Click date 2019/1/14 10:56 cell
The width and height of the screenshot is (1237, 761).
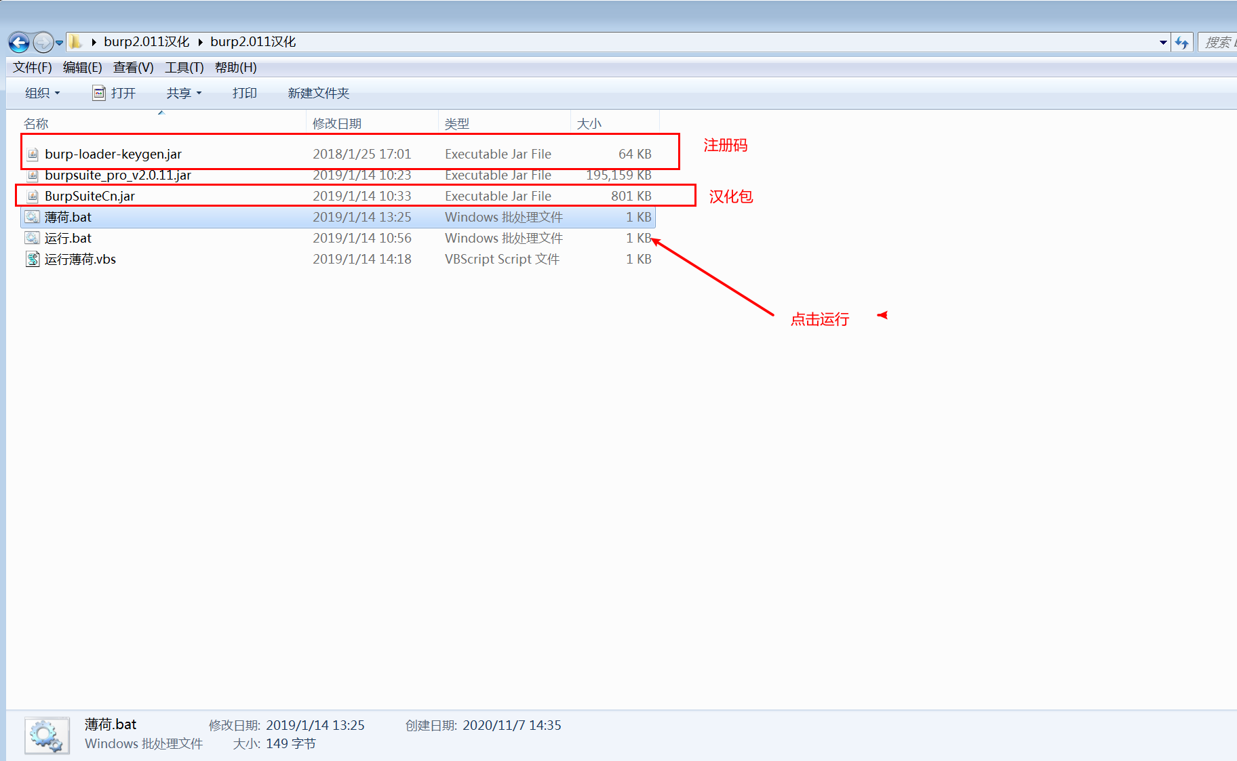tap(361, 238)
